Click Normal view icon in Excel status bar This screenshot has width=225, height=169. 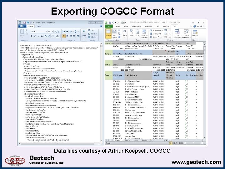tap(171, 143)
